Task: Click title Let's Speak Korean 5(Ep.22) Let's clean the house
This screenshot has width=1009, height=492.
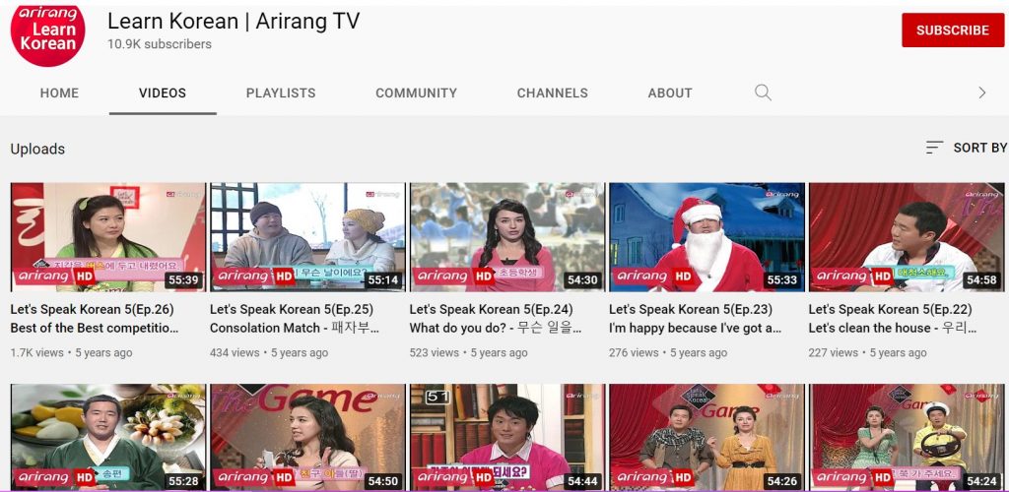Action: pos(892,319)
